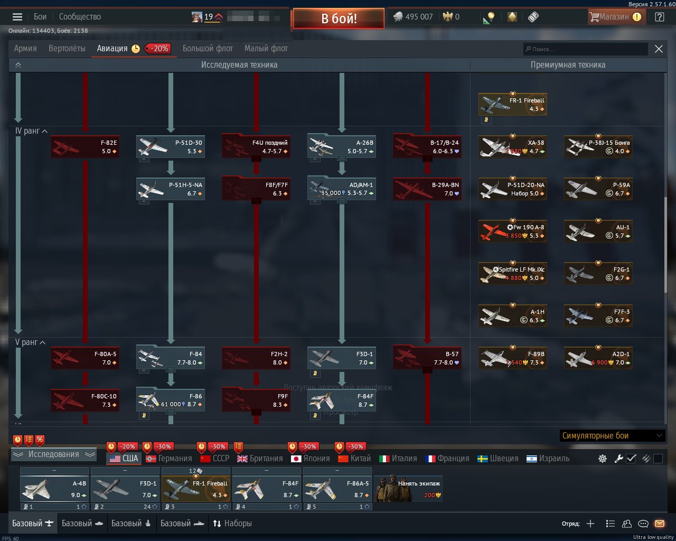Open the lightbulb research points icon
This screenshot has height=541, width=676.
point(489,17)
